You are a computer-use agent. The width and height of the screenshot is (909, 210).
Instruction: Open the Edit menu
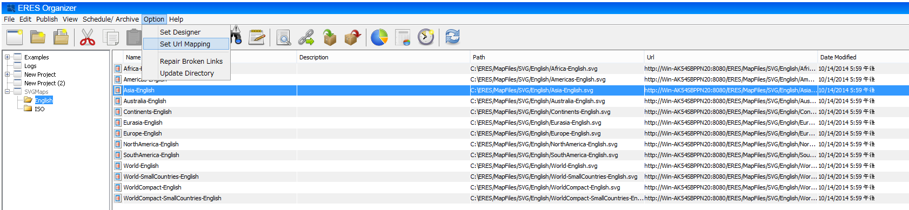pyautogui.click(x=25, y=19)
